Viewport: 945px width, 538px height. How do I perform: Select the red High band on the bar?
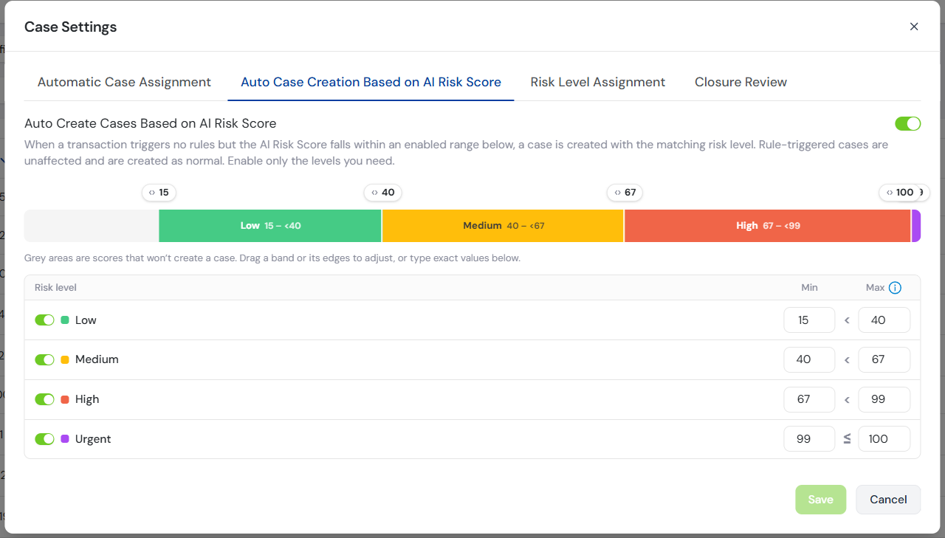coord(768,226)
